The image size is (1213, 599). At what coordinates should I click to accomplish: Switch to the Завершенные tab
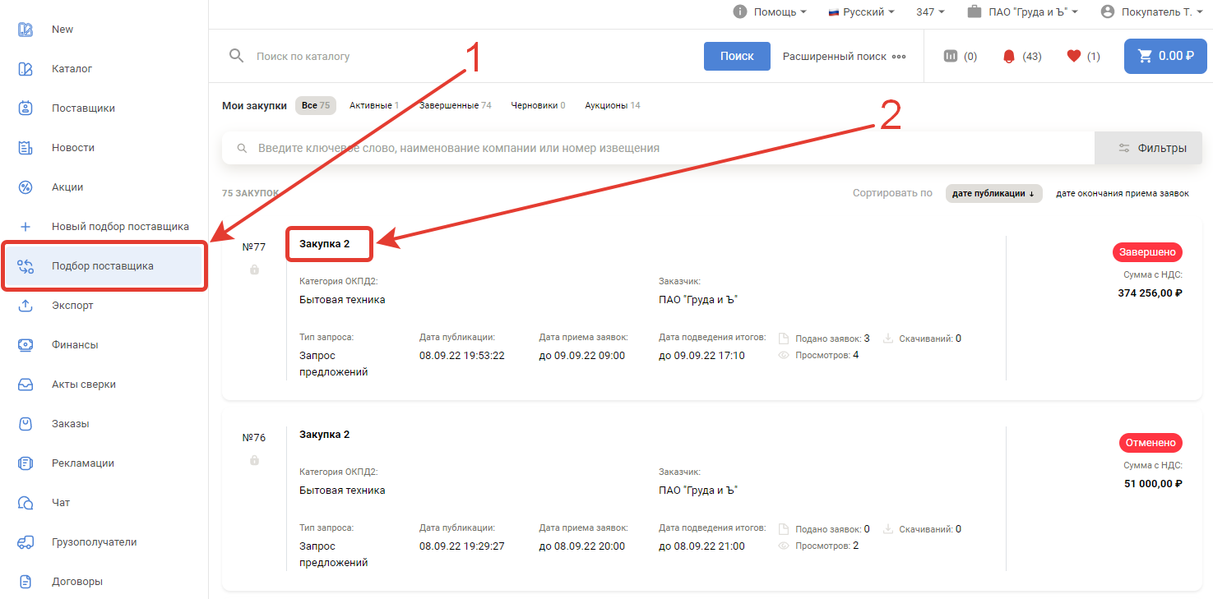click(455, 105)
